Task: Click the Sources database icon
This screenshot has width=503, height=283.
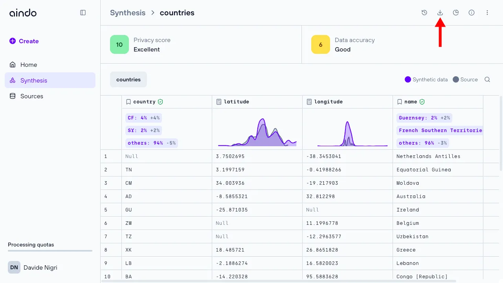Action: click(13, 96)
